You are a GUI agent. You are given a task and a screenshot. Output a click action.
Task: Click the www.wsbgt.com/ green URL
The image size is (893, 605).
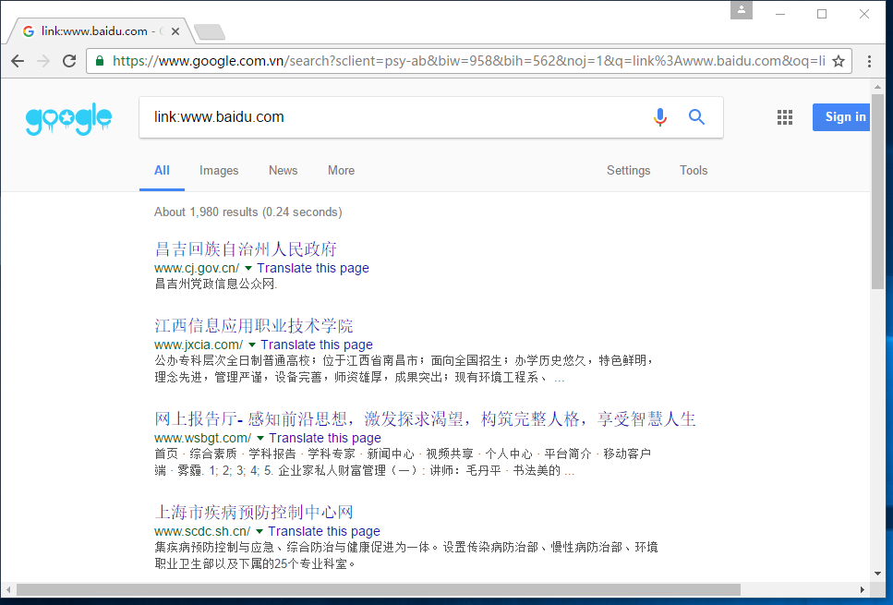click(x=202, y=438)
